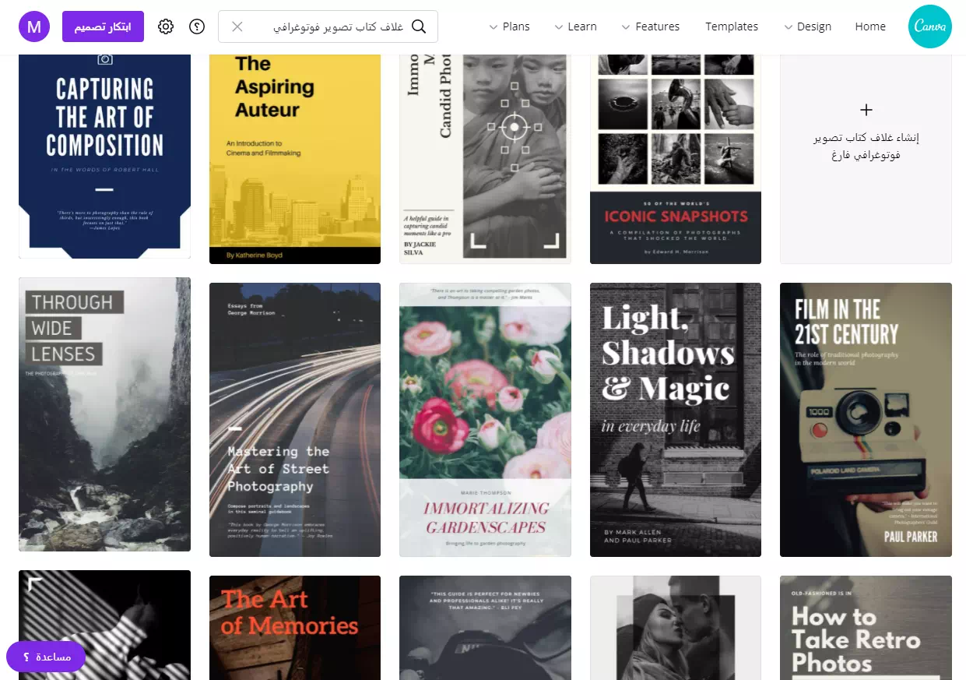Choose the Immortalizing Gardenscapes template
Screen dimensions: 966x680
(485, 420)
